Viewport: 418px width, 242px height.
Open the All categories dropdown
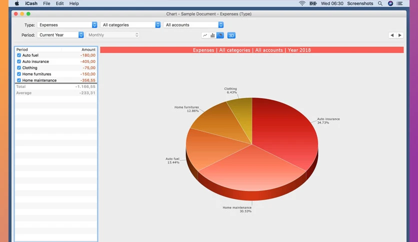coord(130,25)
